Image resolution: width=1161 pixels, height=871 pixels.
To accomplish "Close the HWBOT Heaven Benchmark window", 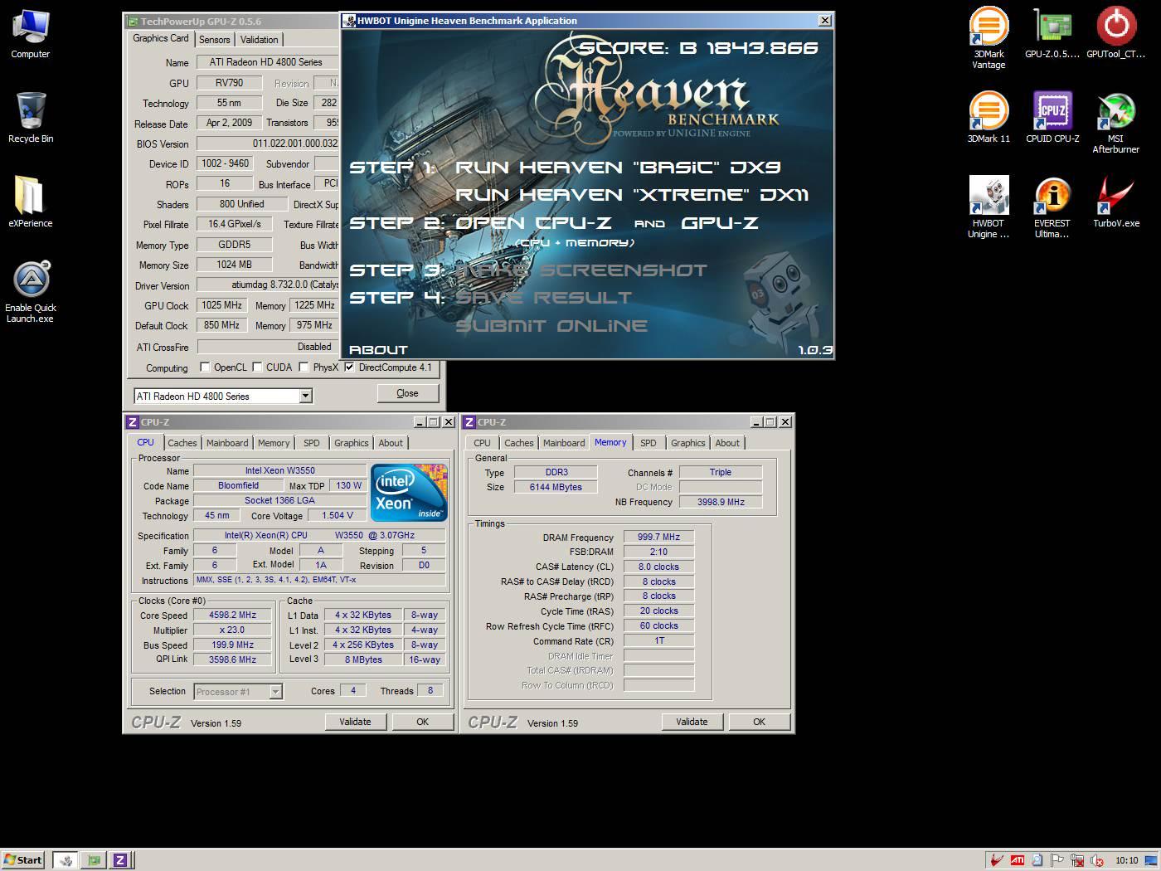I will tap(825, 21).
